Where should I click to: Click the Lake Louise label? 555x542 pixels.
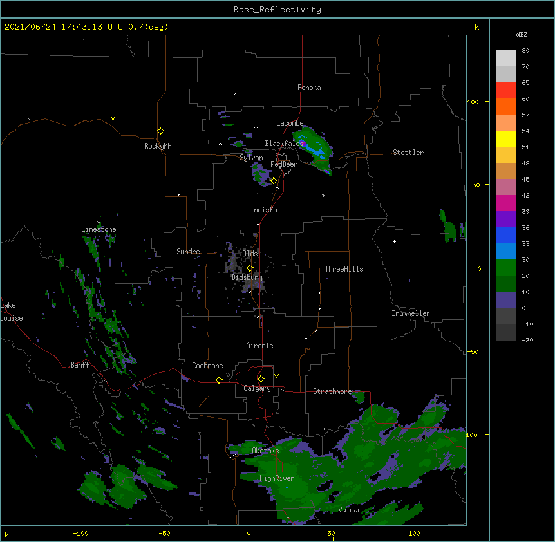tap(12, 312)
